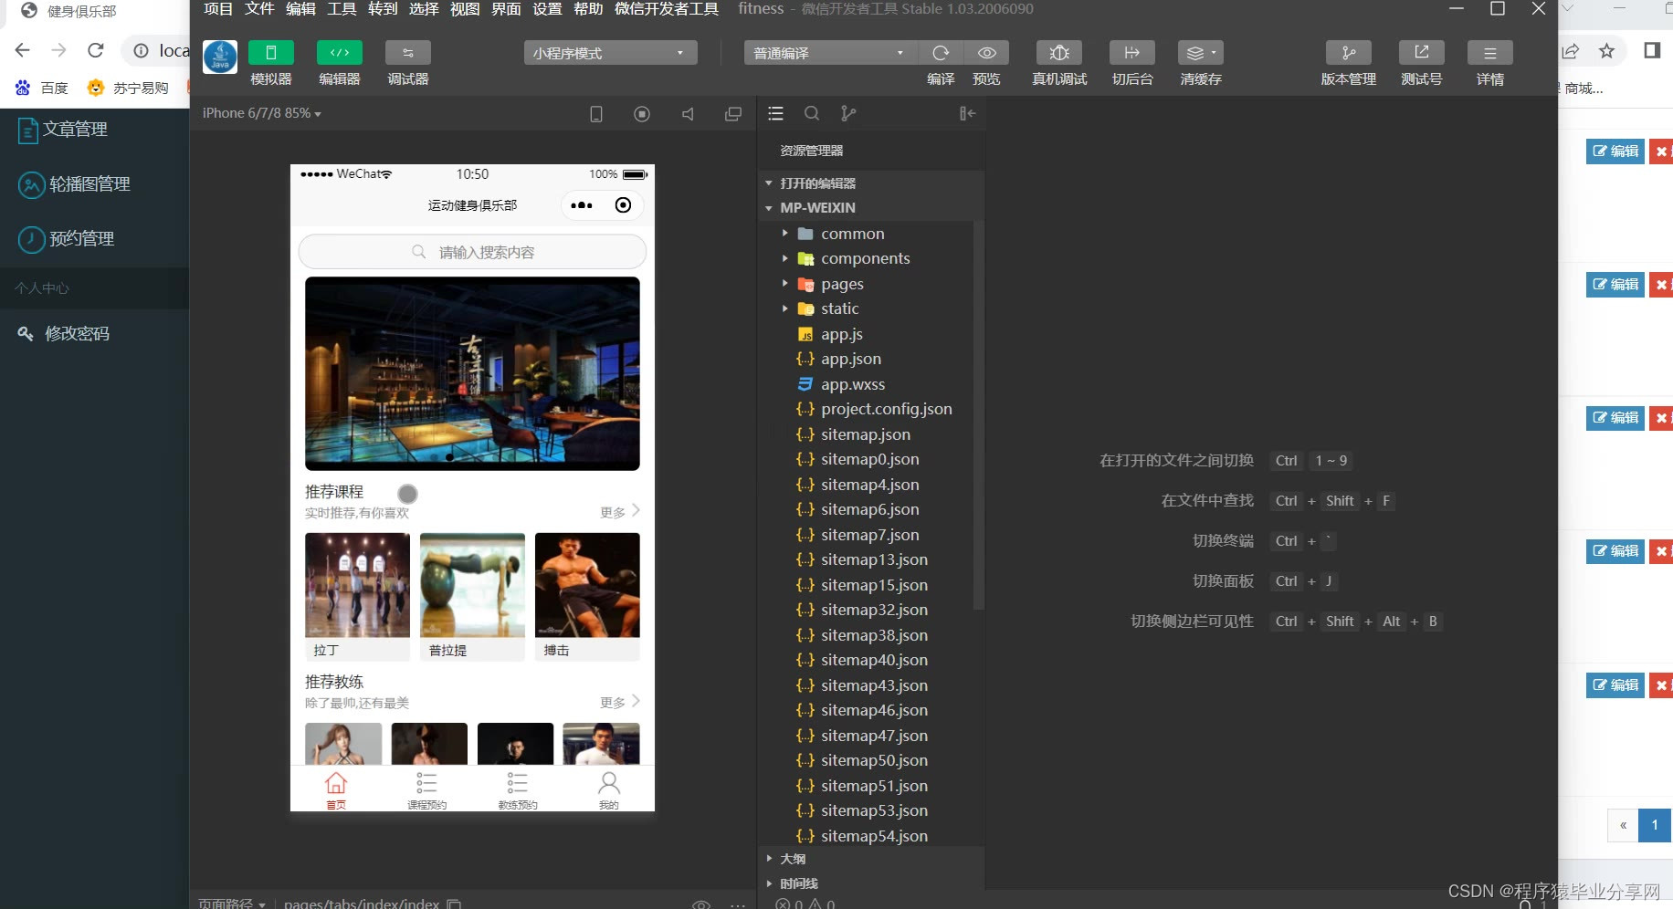Click the gym banner carousel image
This screenshot has height=909, width=1673.
[x=472, y=374]
